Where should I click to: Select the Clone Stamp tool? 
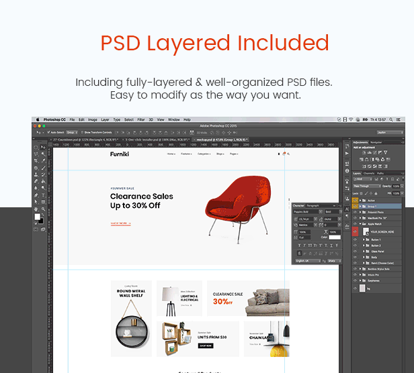36,174
